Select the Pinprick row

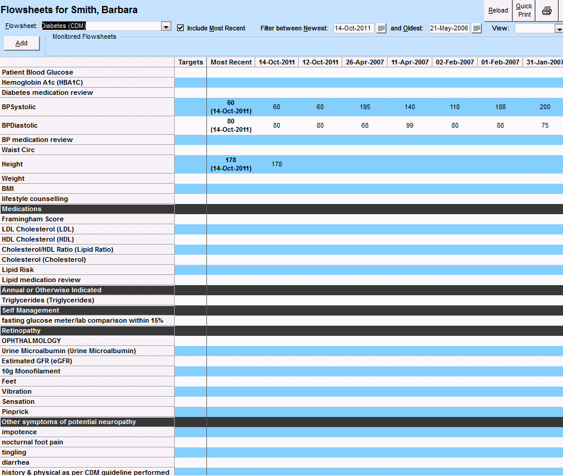pyautogui.click(x=87, y=412)
